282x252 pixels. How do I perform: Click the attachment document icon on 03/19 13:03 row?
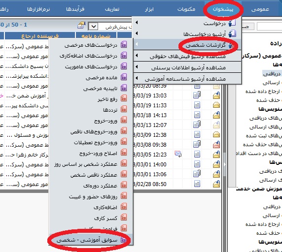pos(197,95)
